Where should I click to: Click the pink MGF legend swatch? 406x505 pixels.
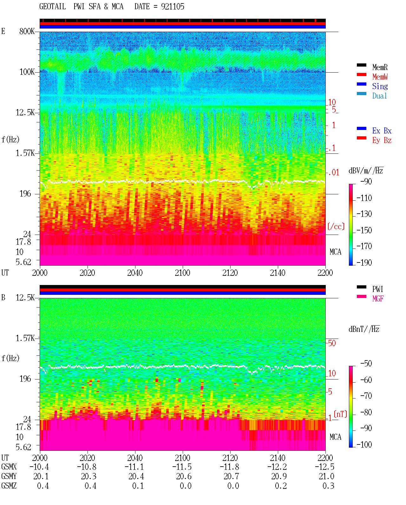362,297
